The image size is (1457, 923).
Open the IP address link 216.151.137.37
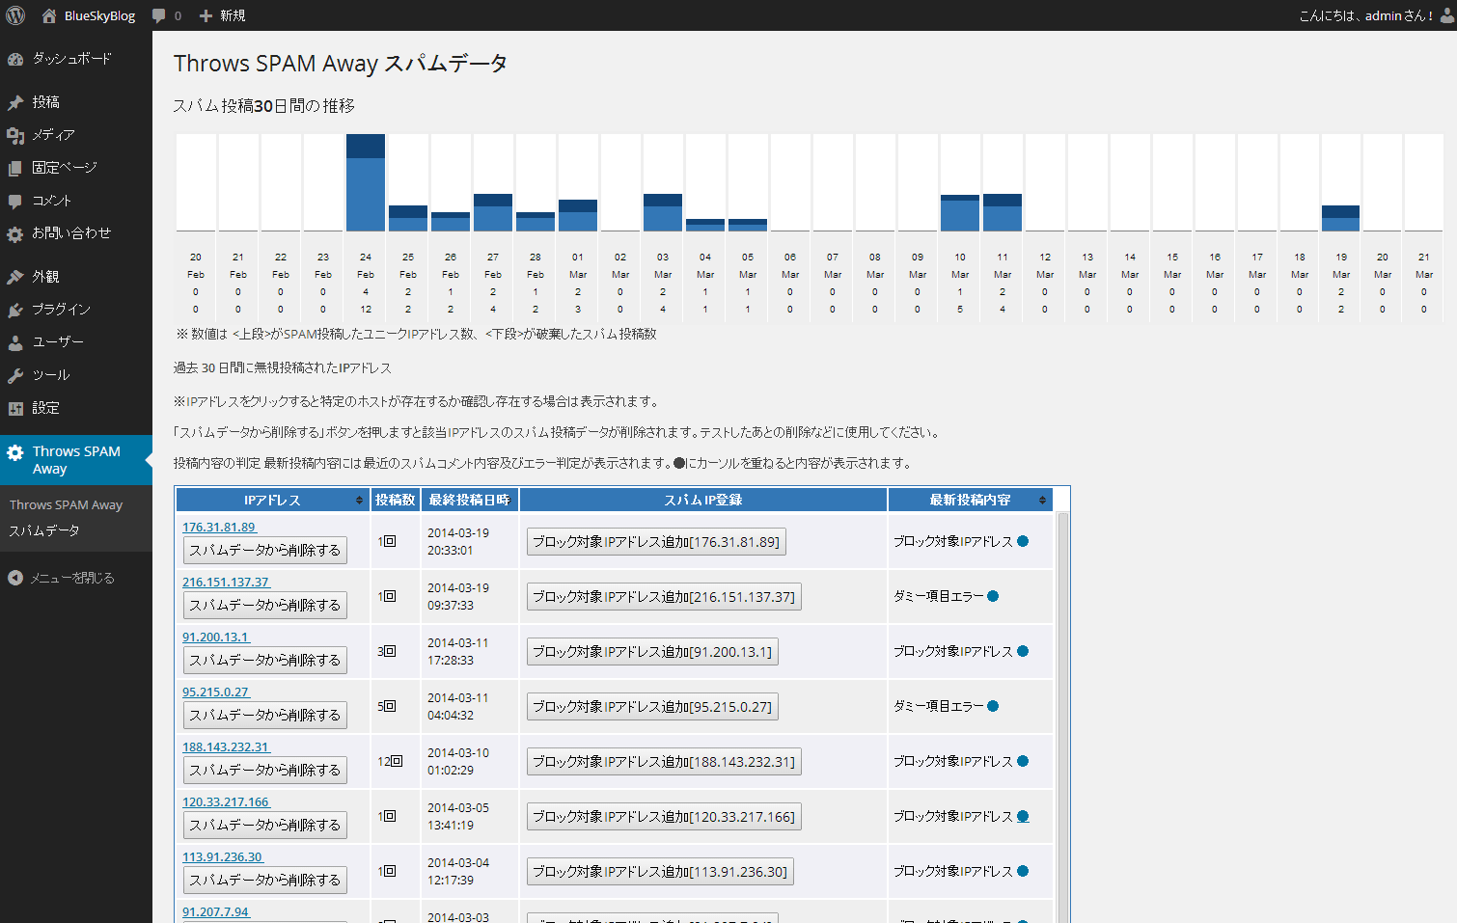pos(226,583)
